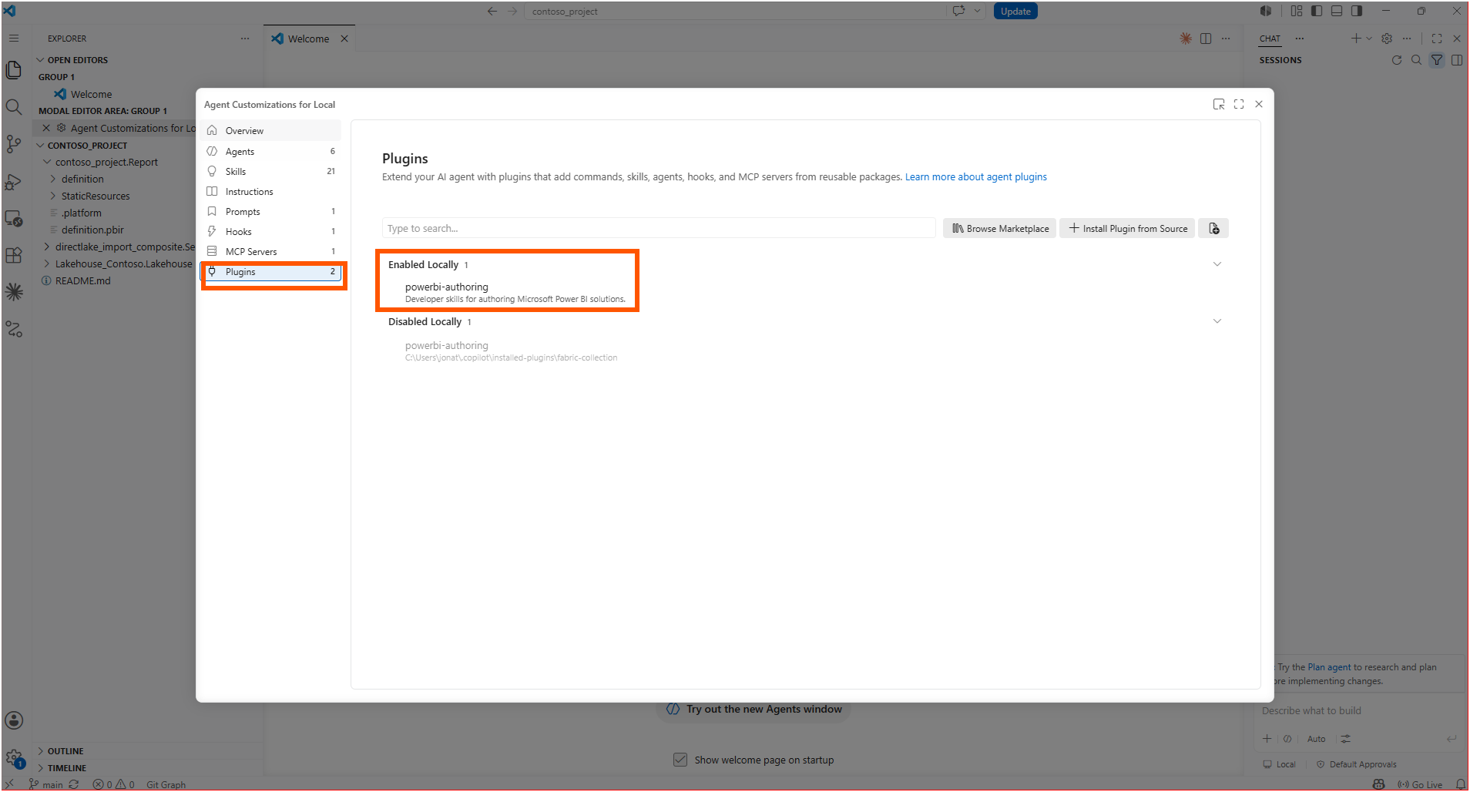Open Manage gear in activity bar

click(14, 757)
